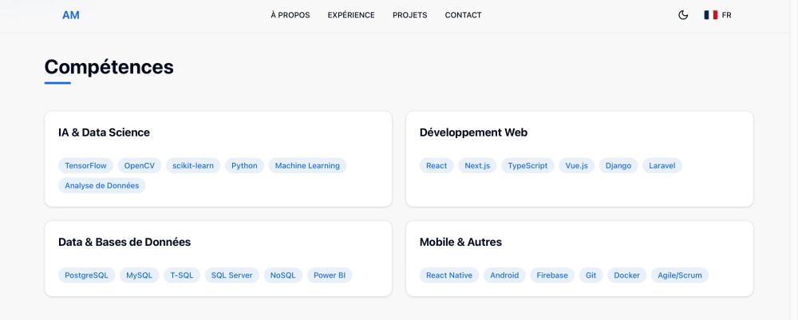Select the Analyse de Données tag
Viewport: 798px width, 320px height.
[101, 186]
